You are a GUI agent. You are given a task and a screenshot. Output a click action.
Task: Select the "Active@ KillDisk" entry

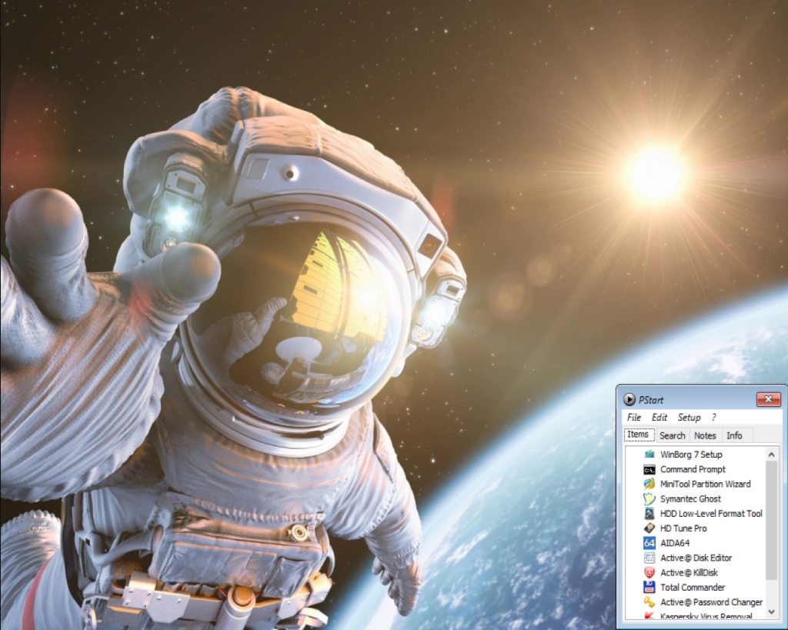point(689,572)
